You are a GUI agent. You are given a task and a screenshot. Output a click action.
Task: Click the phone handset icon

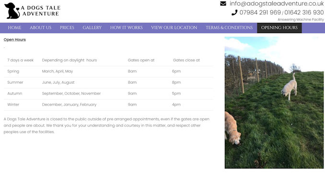coord(234,12)
